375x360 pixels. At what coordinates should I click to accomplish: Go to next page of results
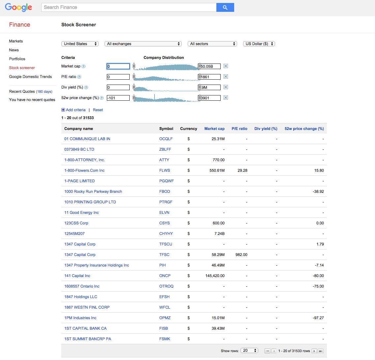point(314,351)
